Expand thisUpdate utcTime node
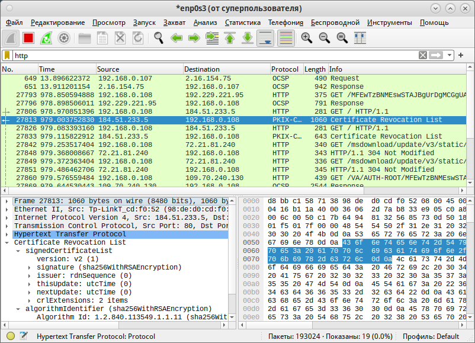475x343 pixels. pyautogui.click(x=30, y=284)
